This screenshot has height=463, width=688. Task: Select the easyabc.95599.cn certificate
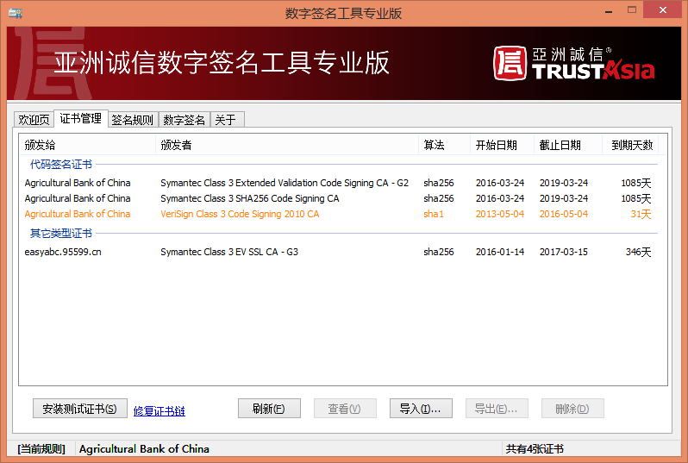pos(338,252)
